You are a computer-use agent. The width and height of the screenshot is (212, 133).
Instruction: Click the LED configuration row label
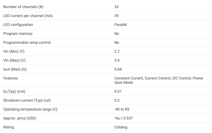(18, 25)
